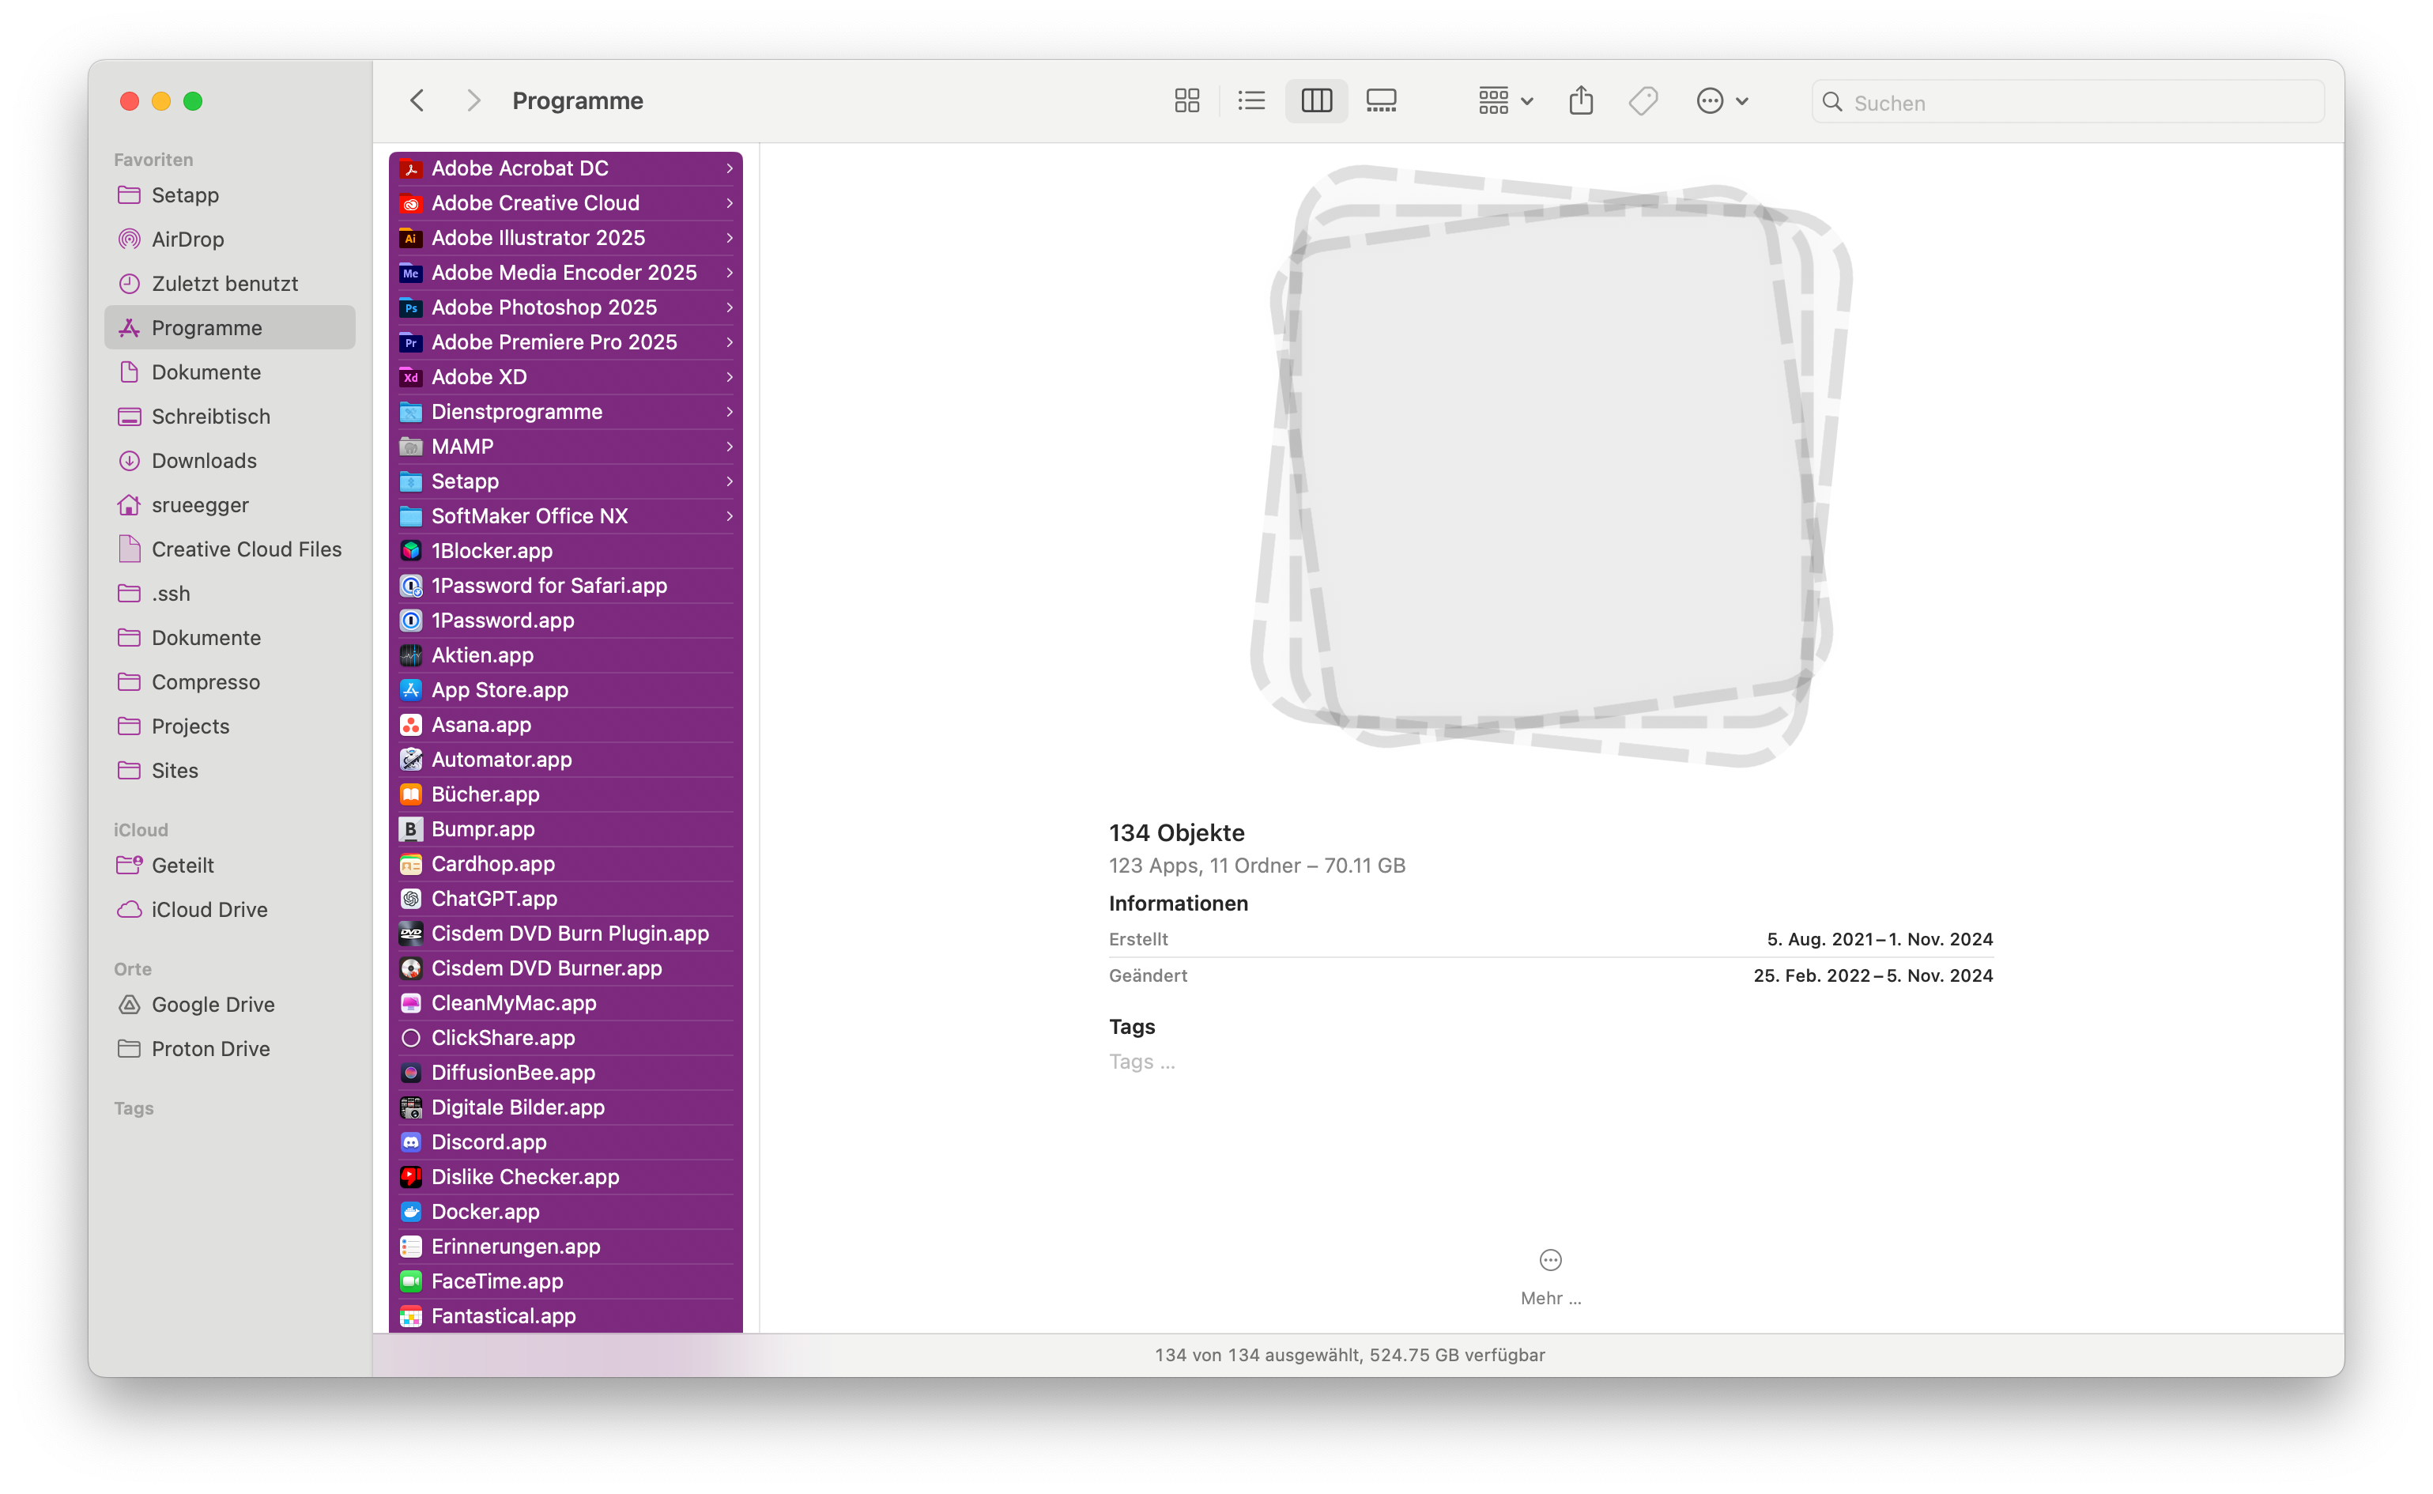Click the Tags toolbar icon
Viewport: 2433px width, 1494px height.
[1643, 101]
